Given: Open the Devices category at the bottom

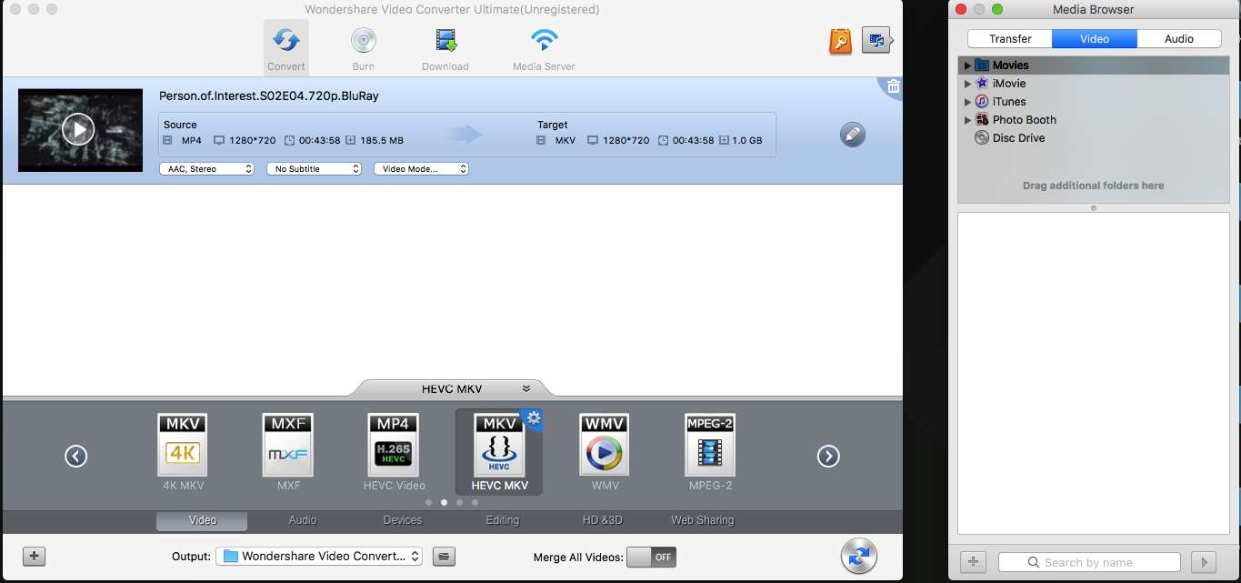Looking at the screenshot, I should 402,520.
